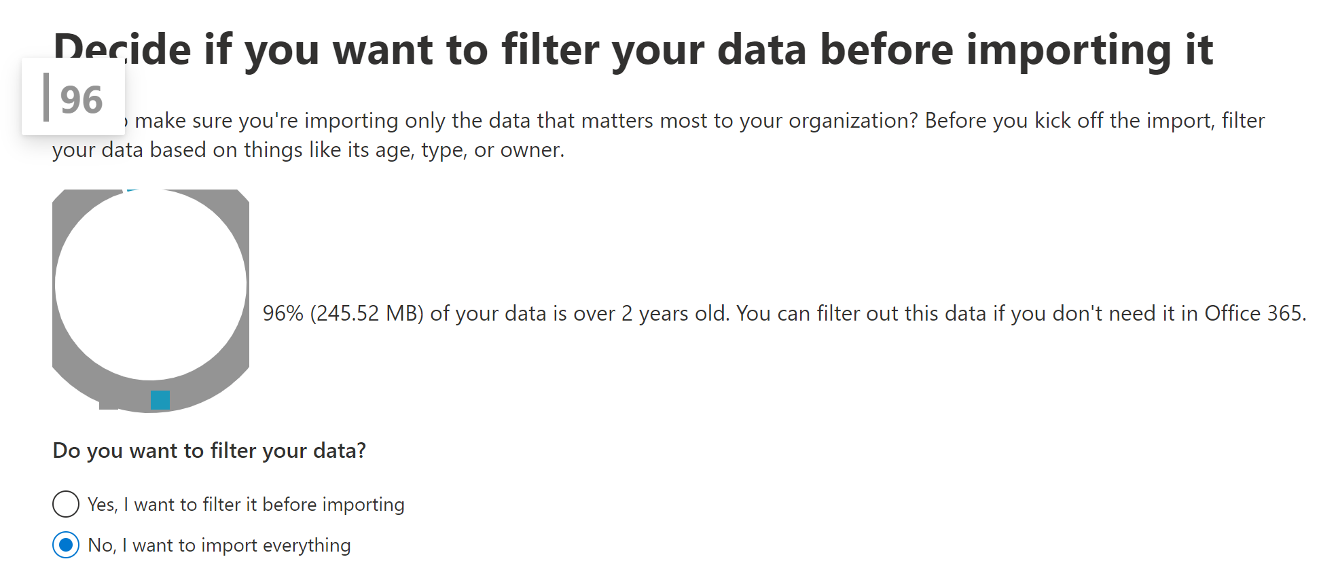Click 'No, I want to import everything' label
The image size is (1338, 574).
tap(219, 545)
